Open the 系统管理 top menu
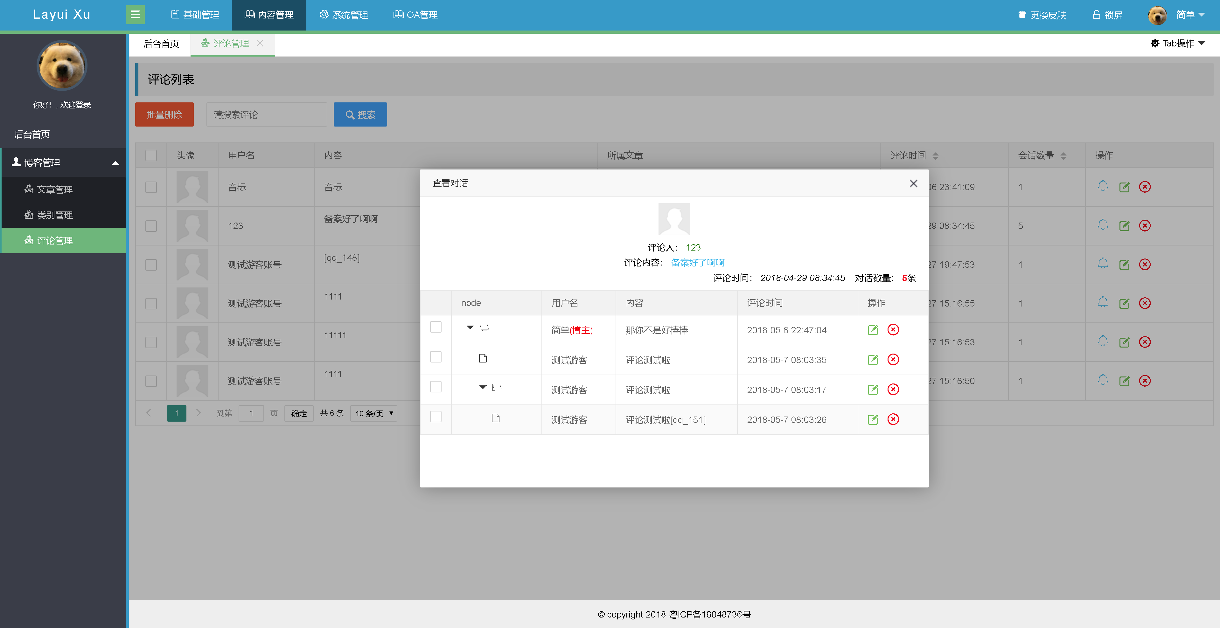Screen dimensions: 1220x628 tap(344, 15)
